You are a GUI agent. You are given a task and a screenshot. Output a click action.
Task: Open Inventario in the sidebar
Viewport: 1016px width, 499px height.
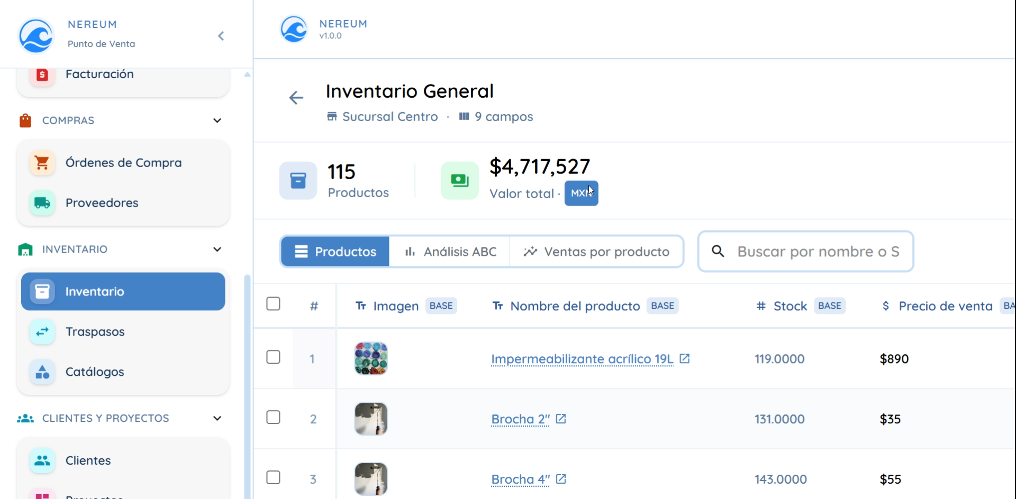click(x=123, y=292)
